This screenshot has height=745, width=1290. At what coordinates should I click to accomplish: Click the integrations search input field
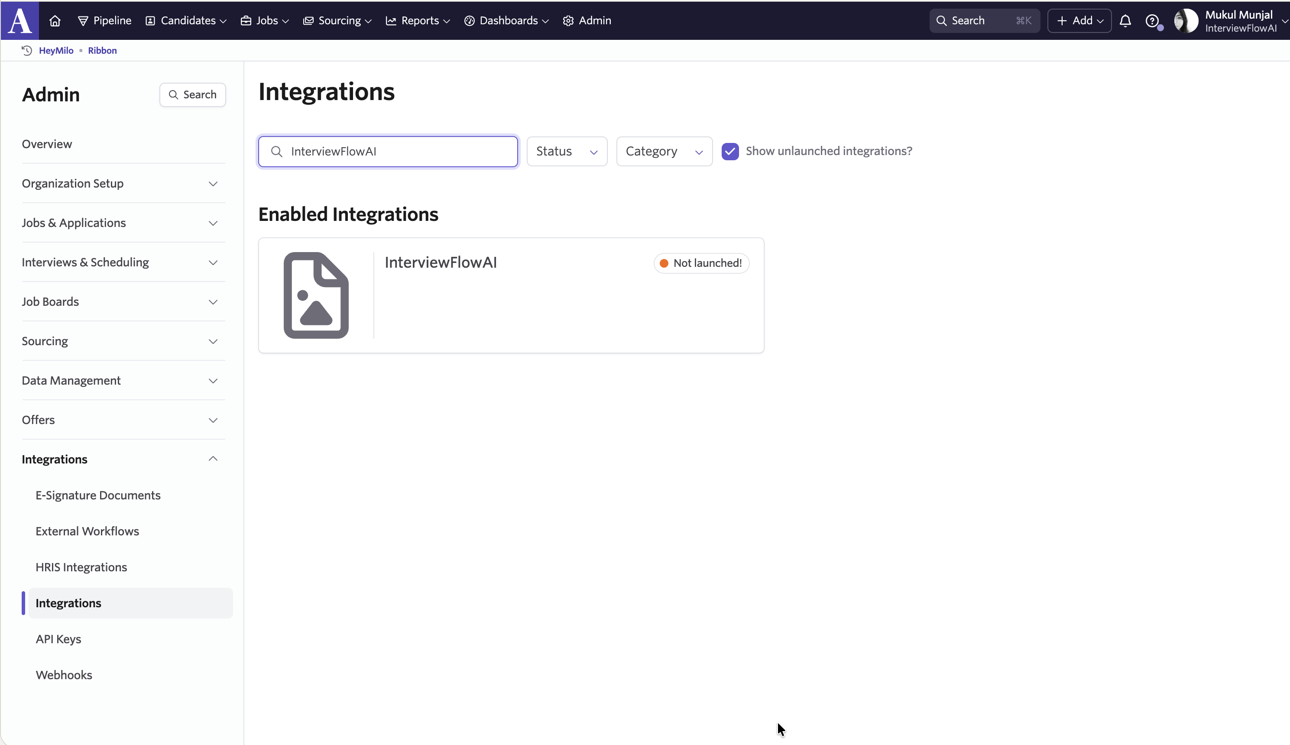388,152
